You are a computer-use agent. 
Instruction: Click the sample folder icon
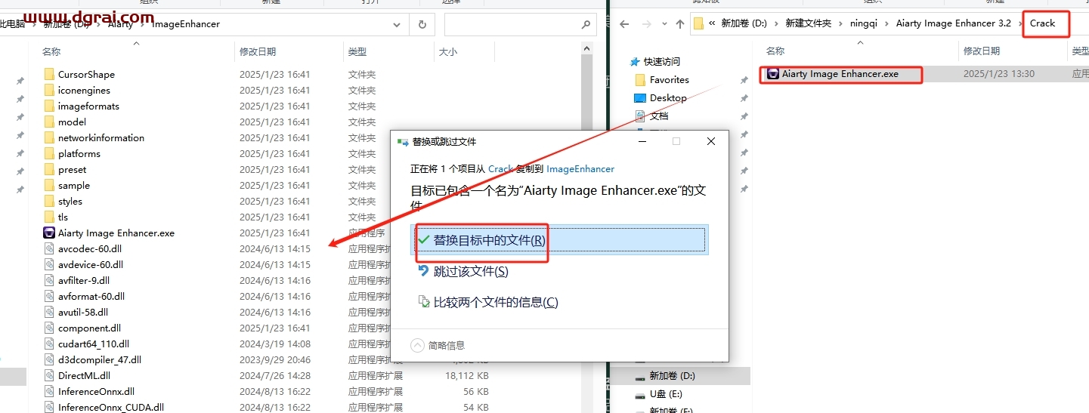click(49, 185)
